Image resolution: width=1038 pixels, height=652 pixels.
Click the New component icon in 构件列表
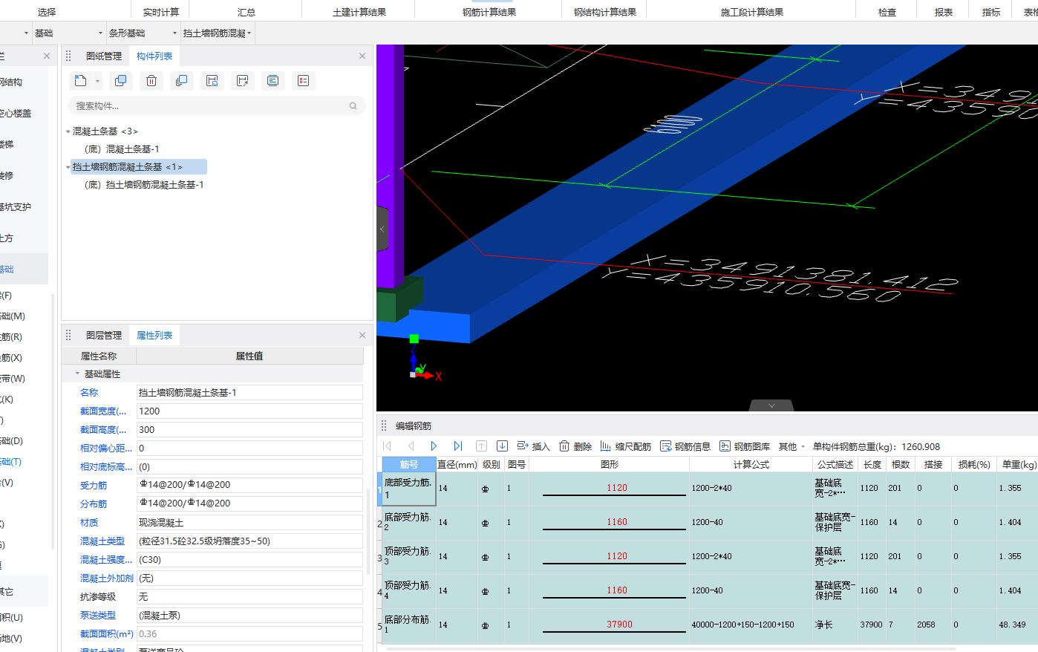pyautogui.click(x=80, y=81)
